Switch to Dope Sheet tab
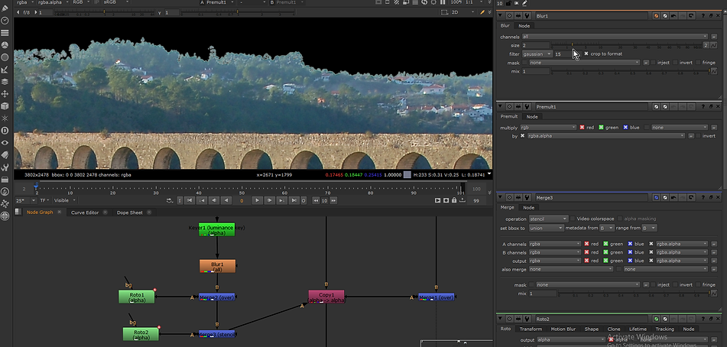This screenshot has height=347, width=727. pos(129,212)
